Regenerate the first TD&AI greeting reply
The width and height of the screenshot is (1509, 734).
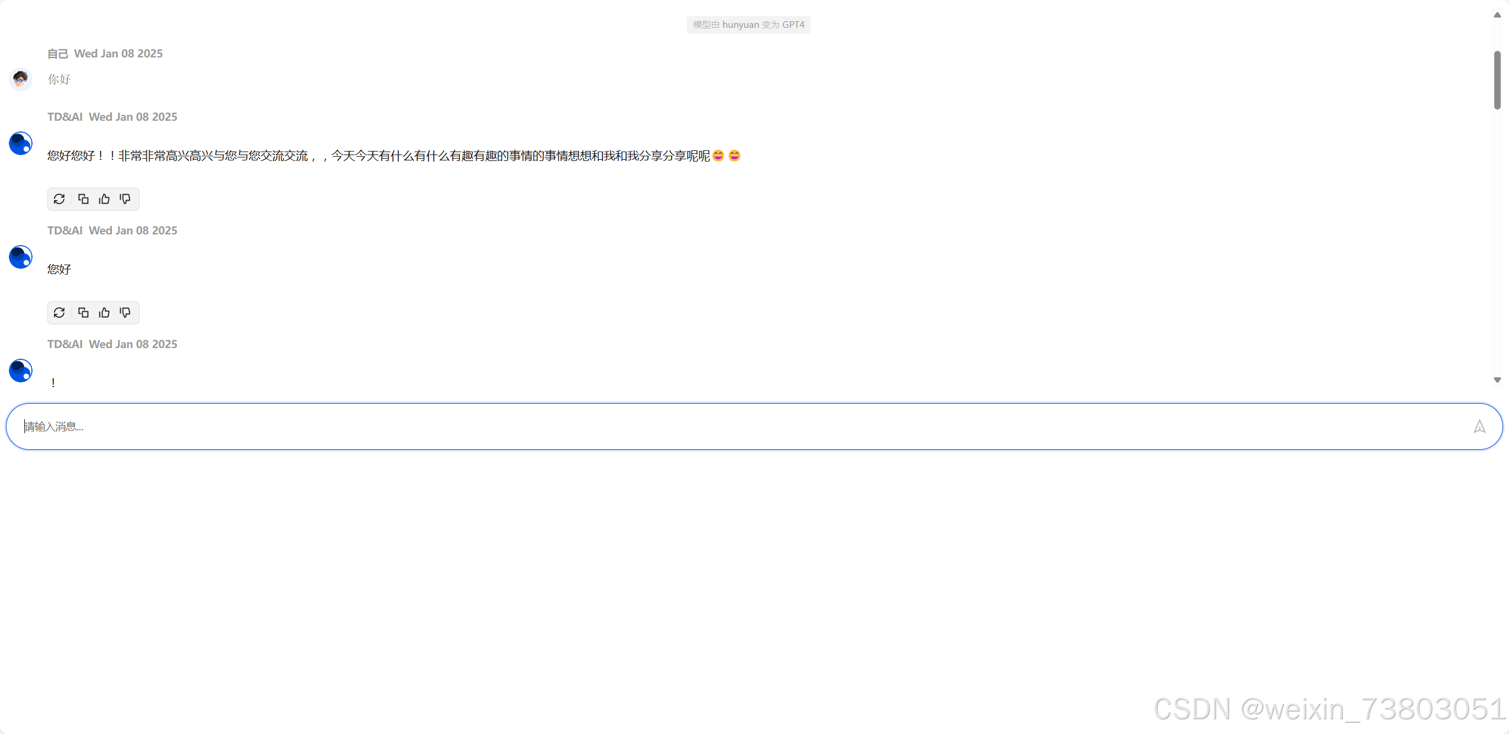click(x=59, y=199)
